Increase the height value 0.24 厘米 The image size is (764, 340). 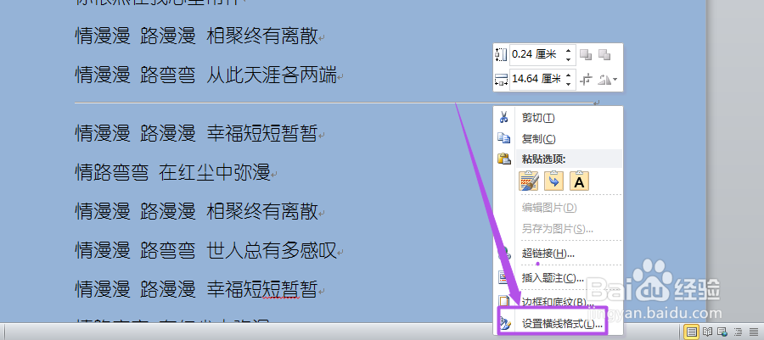(x=568, y=51)
